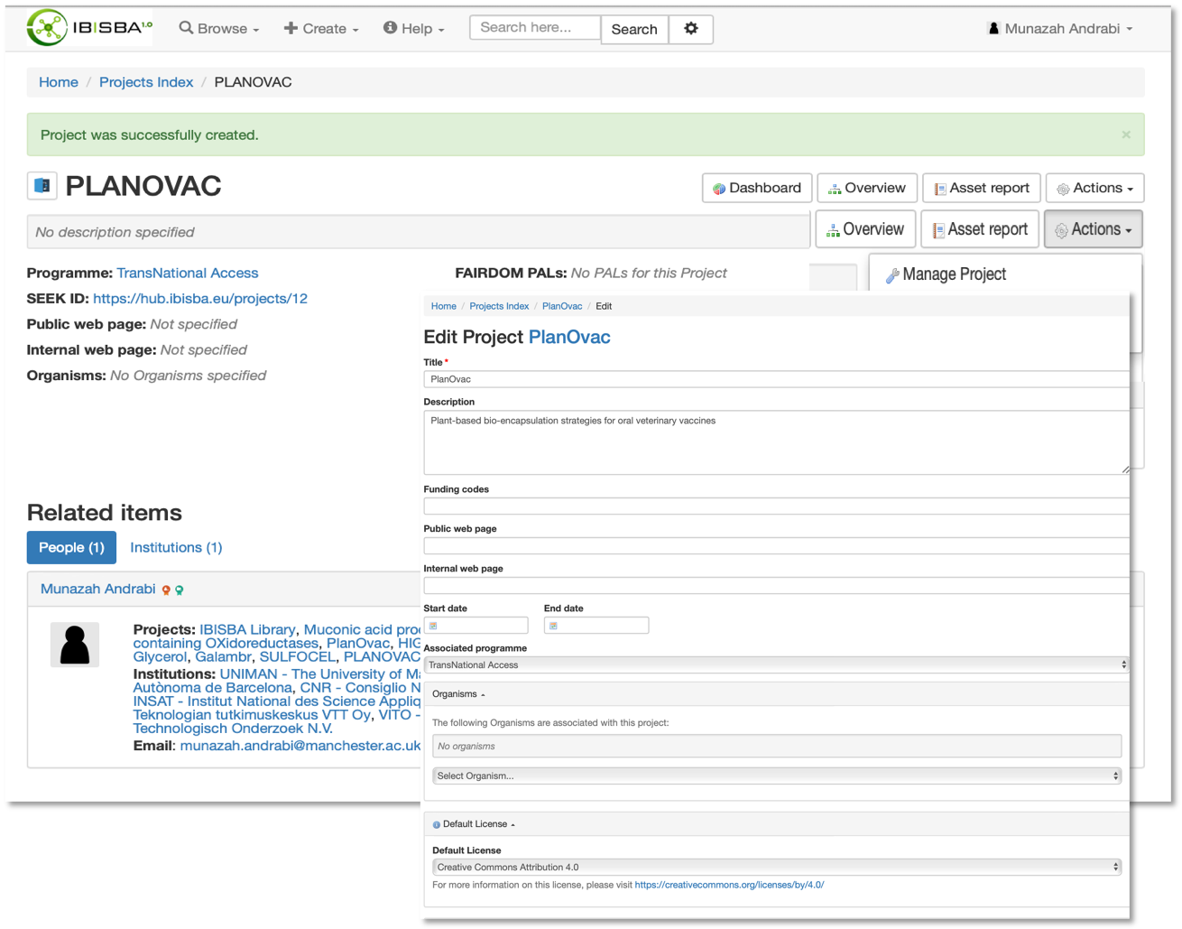
Task: Grab the Description resize handle
Action: (1125, 469)
